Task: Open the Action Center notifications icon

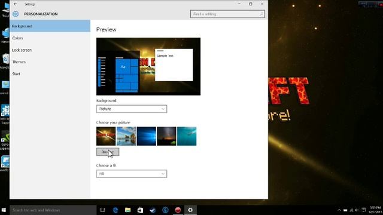Action: [364, 210]
